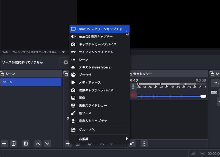Click camera icon for 映像キャプチャデバイス
This screenshot has width=220, height=157.
click(x=73, y=90)
